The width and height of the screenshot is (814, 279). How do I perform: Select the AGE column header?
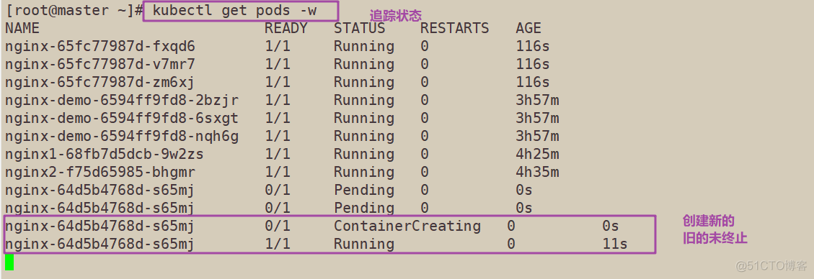coord(528,28)
